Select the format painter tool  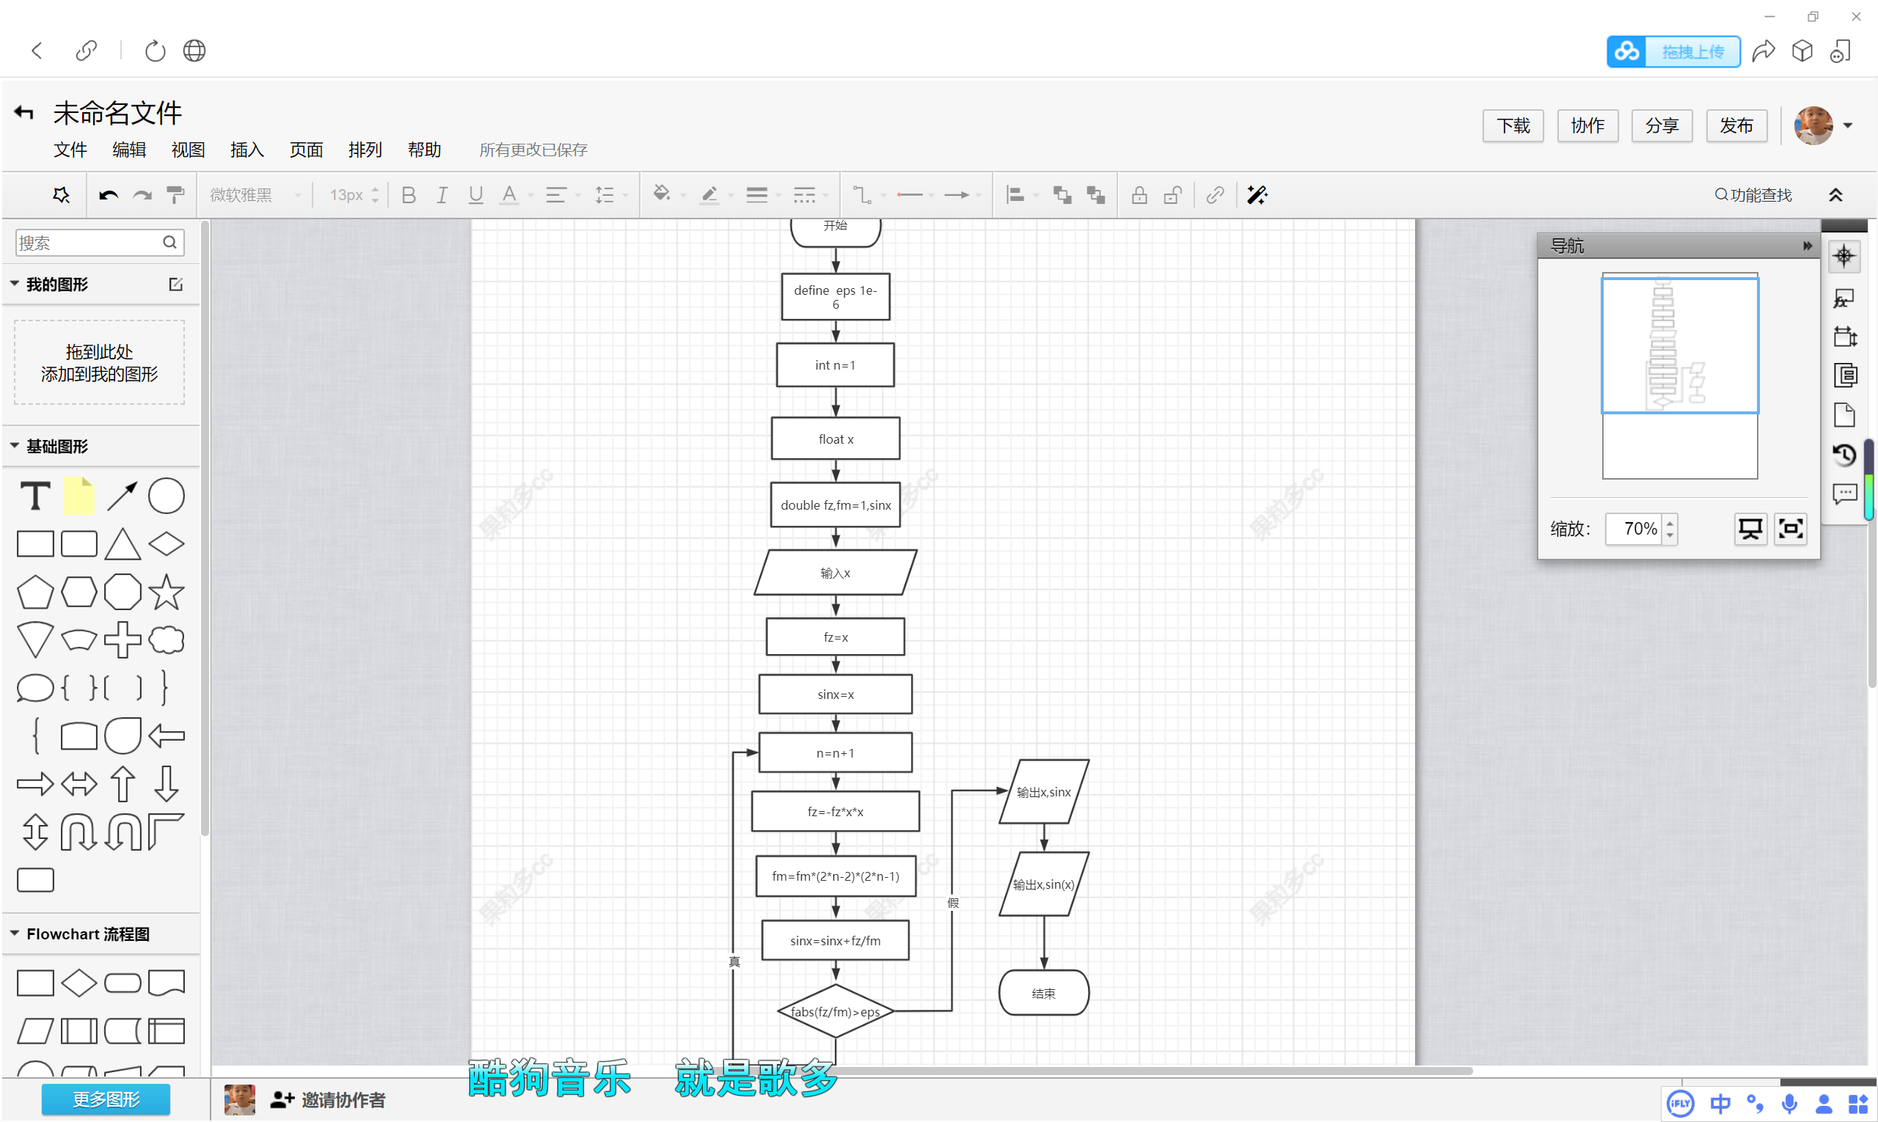175,195
